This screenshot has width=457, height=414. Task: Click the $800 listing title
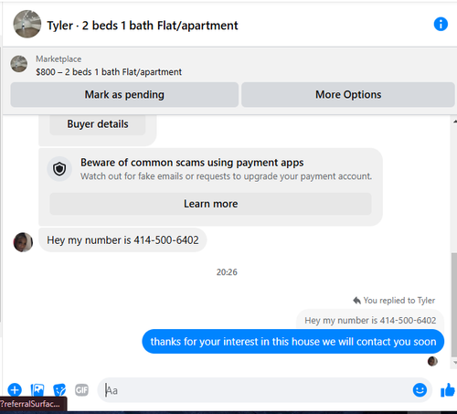(x=109, y=72)
